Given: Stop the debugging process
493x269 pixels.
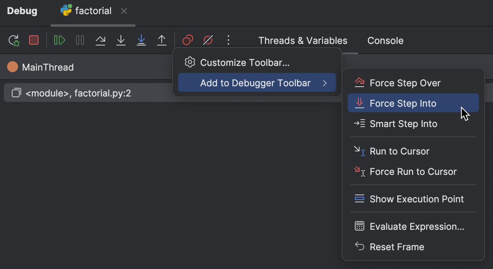Looking at the screenshot, I should [34, 40].
